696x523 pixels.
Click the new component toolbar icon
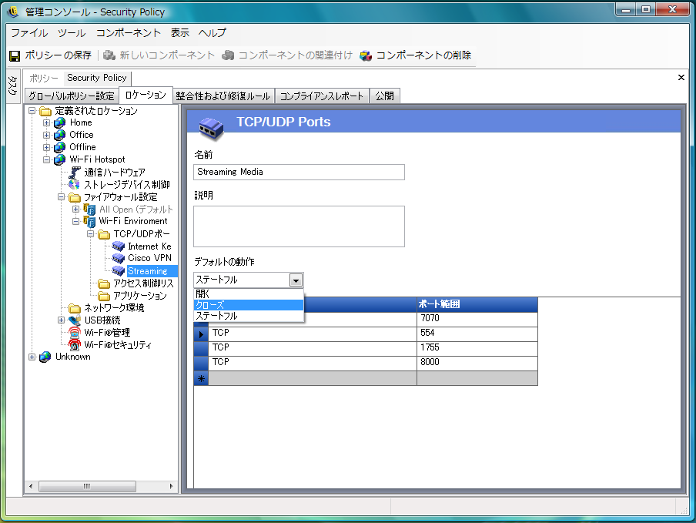(x=109, y=55)
